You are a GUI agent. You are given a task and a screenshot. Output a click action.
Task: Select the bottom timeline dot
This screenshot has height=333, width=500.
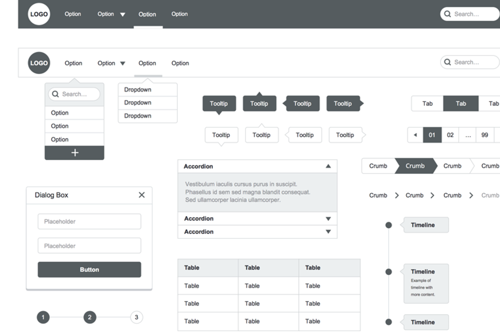[388, 322]
